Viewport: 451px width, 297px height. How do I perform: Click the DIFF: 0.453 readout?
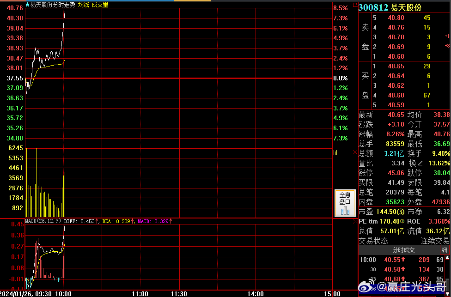click(79, 221)
